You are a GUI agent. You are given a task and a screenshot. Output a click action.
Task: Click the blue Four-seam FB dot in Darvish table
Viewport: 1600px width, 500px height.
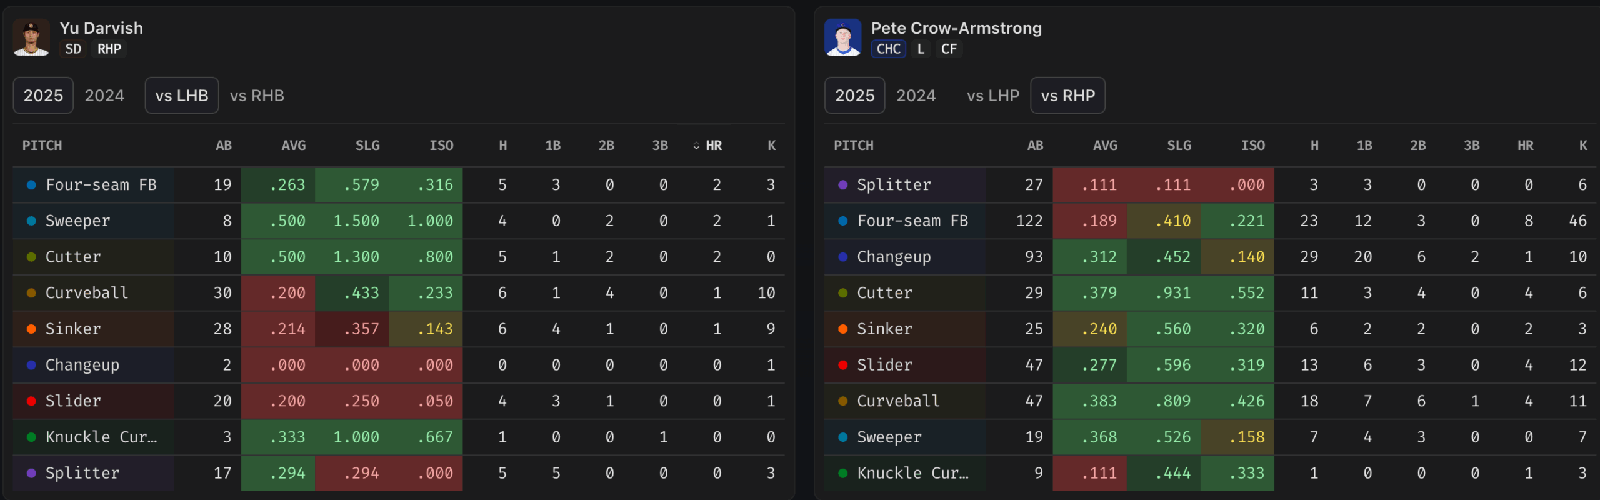31,185
